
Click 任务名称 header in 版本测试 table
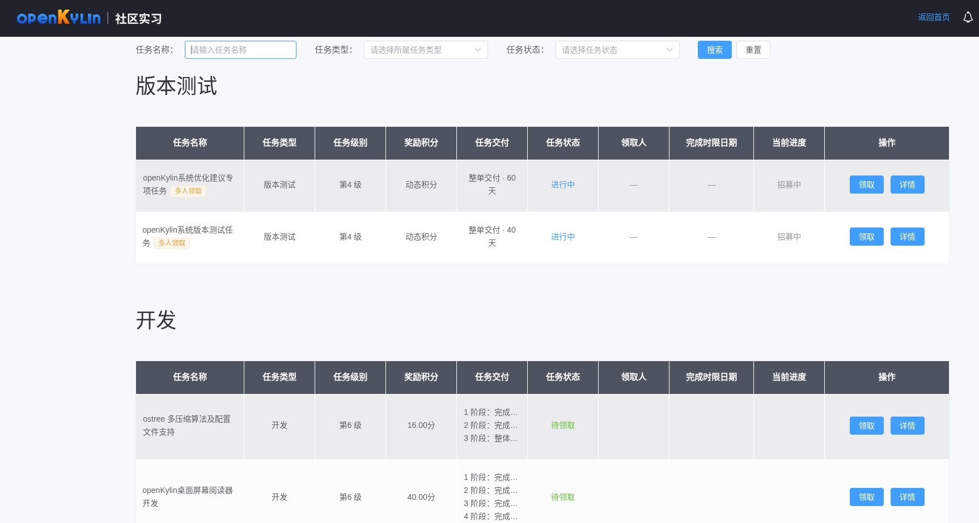click(190, 143)
